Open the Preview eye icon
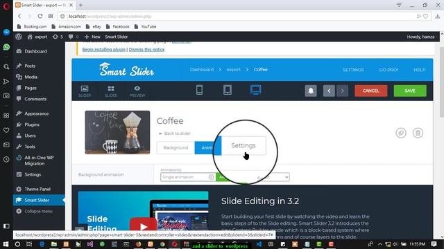The width and height of the screenshot is (444, 249). 137,91
